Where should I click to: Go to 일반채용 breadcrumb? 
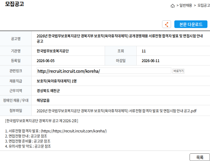tap(186, 6)
